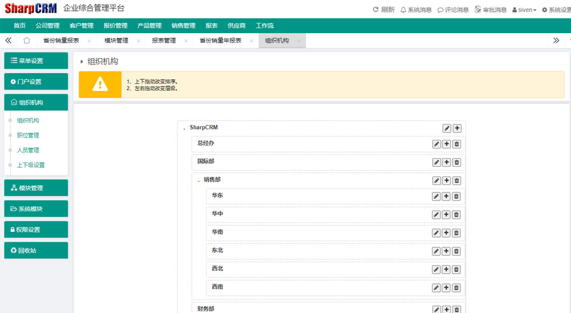Click the edit pencil icon for 总经办

437,144
